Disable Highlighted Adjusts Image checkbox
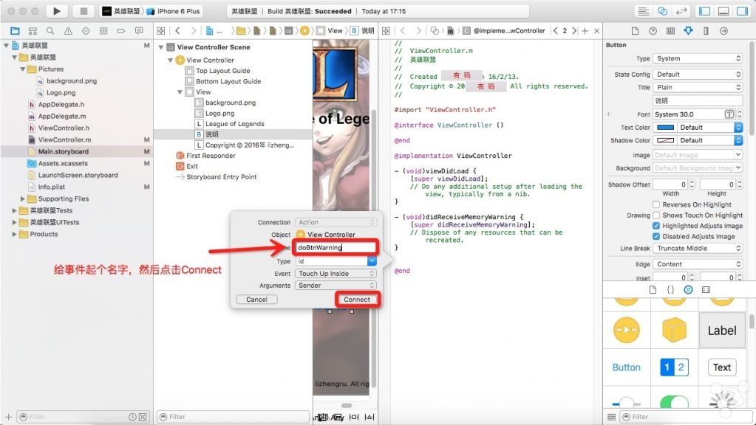The width and height of the screenshot is (756, 425). (x=656, y=226)
